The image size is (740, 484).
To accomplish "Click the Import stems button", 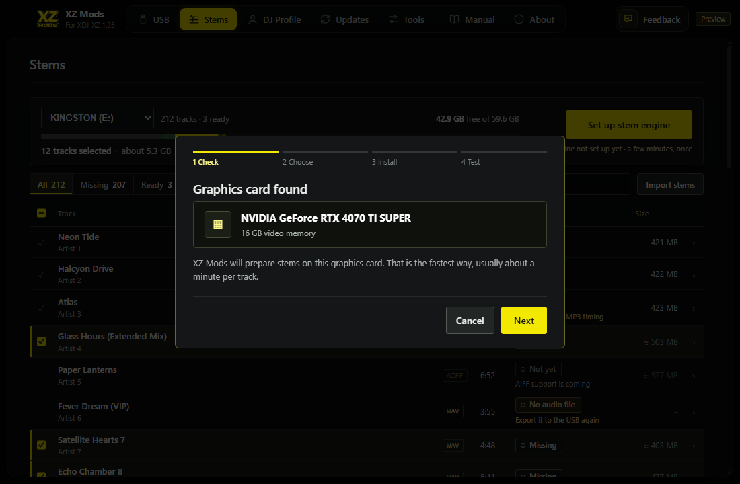I will coord(670,184).
